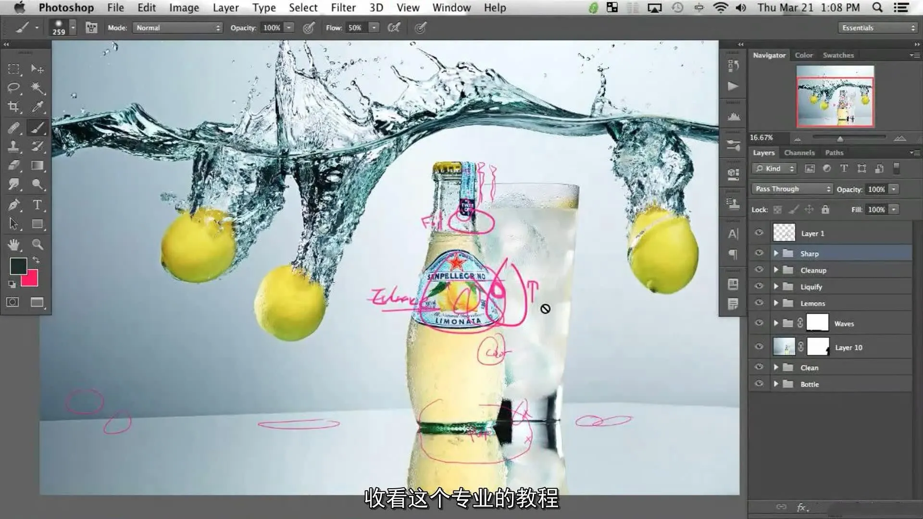Screen dimensions: 923x519
Task: Hide the Waves group
Action: 759,323
